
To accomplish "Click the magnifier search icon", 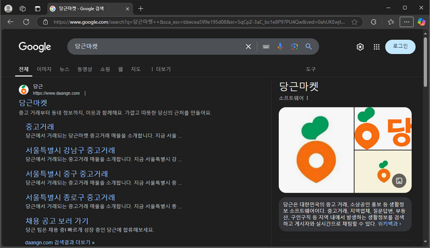I will point(308,47).
